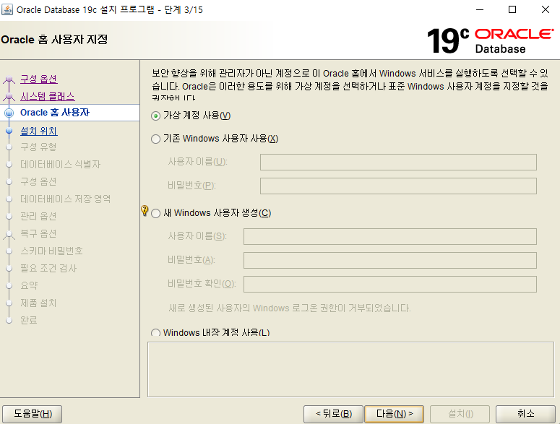Screen dimensions: 560x424
Task: Maximize the installer window
Action: tap(512, 9)
